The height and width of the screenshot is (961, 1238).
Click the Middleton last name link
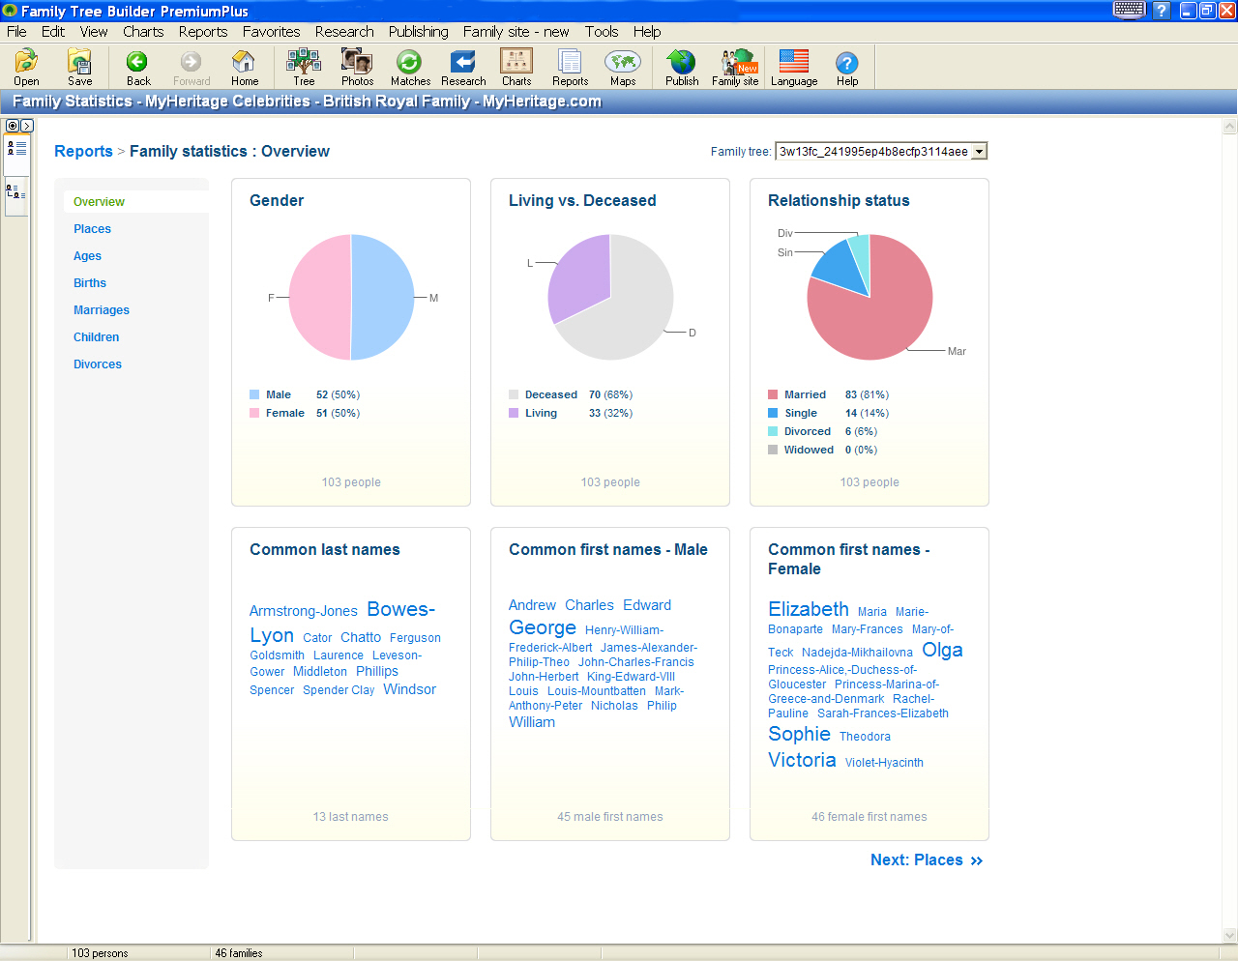pyautogui.click(x=320, y=672)
